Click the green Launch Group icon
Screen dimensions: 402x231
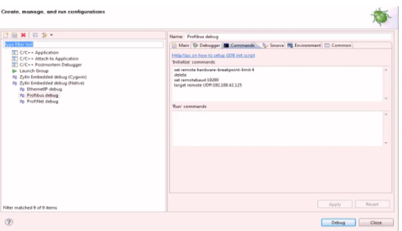click(x=14, y=71)
